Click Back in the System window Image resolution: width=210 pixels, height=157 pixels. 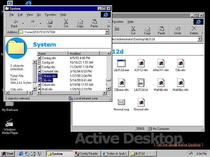coord(14,24)
